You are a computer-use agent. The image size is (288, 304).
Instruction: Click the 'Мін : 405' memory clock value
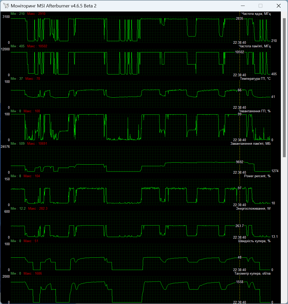click(18, 46)
